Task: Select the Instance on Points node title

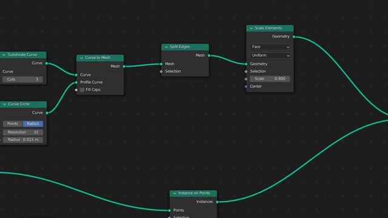Action: [x=194, y=193]
